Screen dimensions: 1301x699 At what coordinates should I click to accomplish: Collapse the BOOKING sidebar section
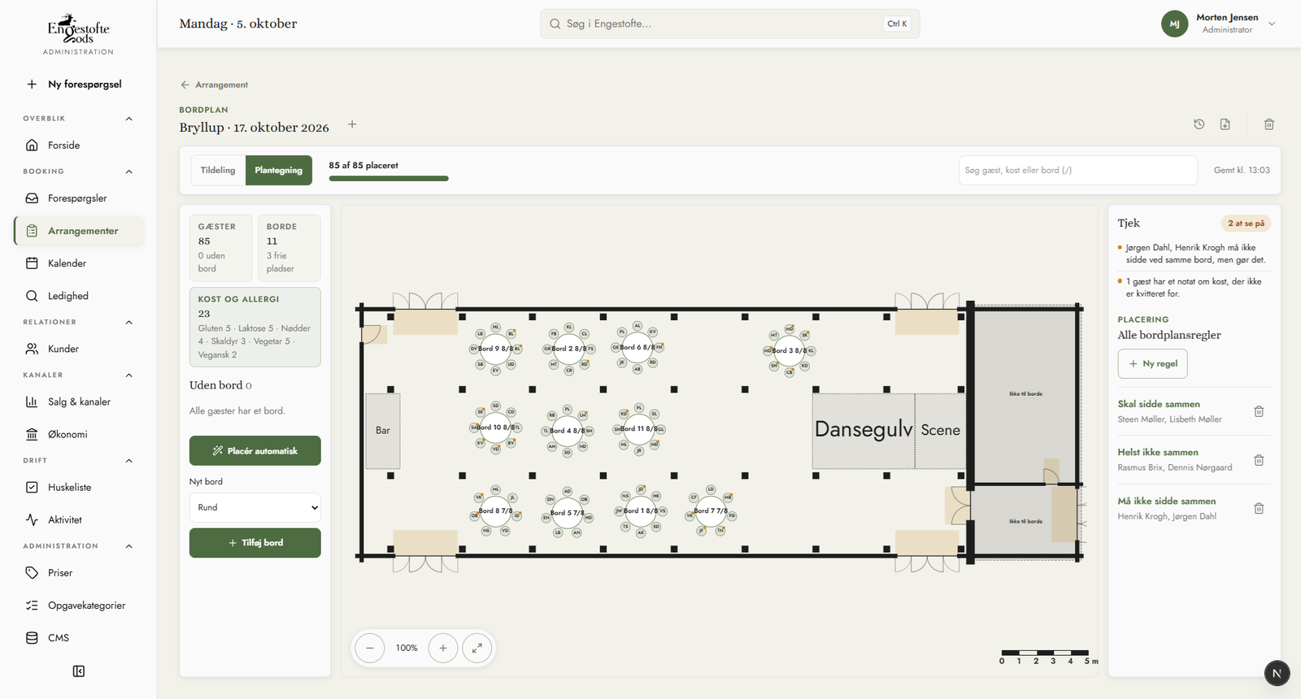click(128, 171)
